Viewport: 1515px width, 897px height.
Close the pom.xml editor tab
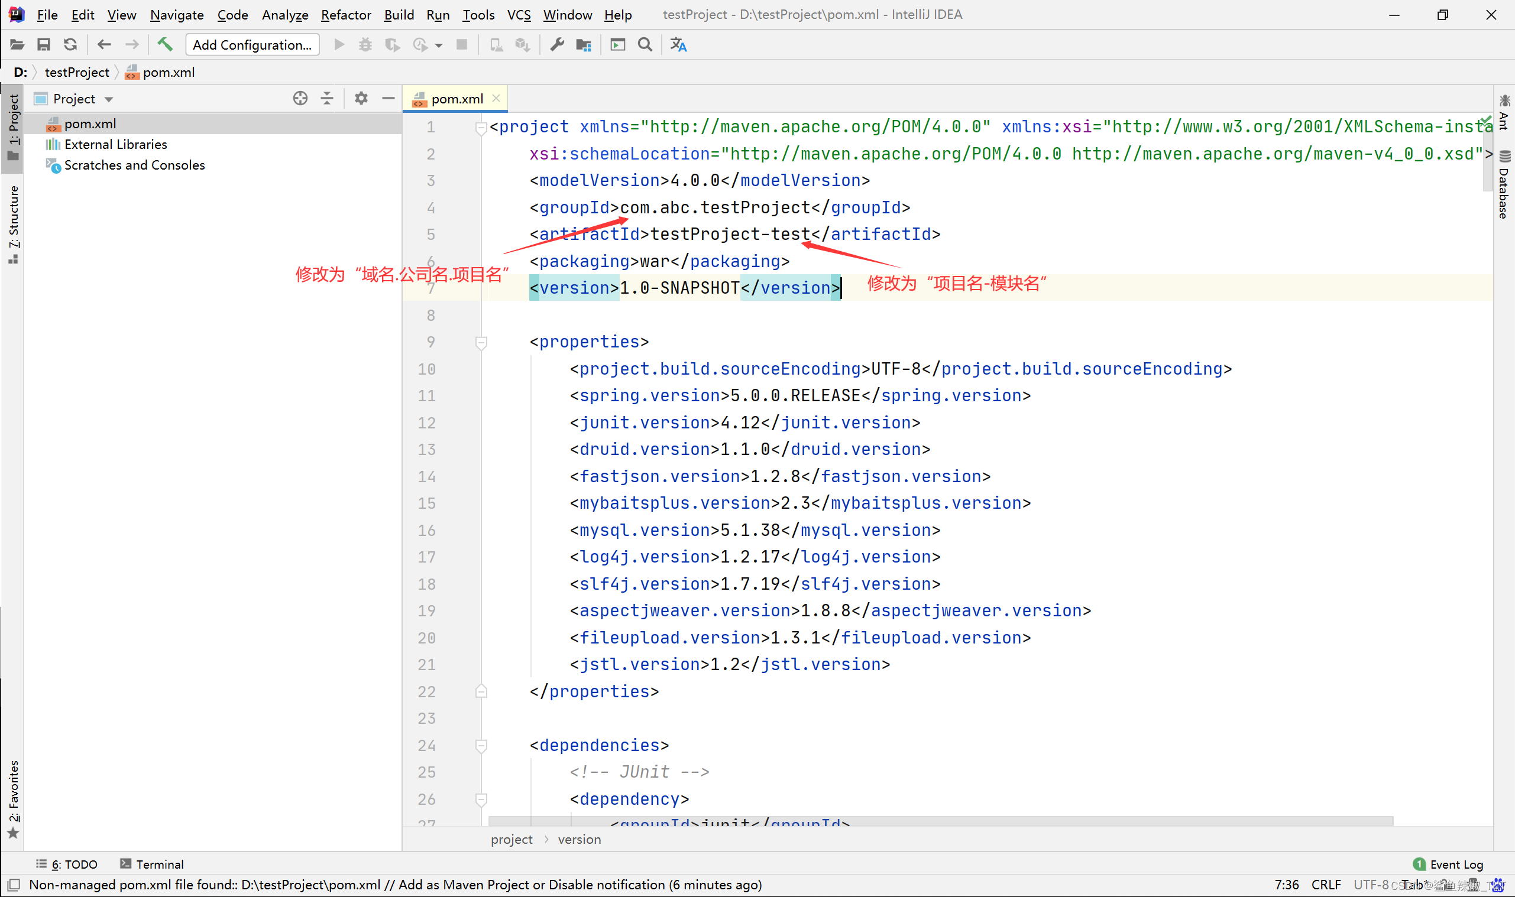496,98
